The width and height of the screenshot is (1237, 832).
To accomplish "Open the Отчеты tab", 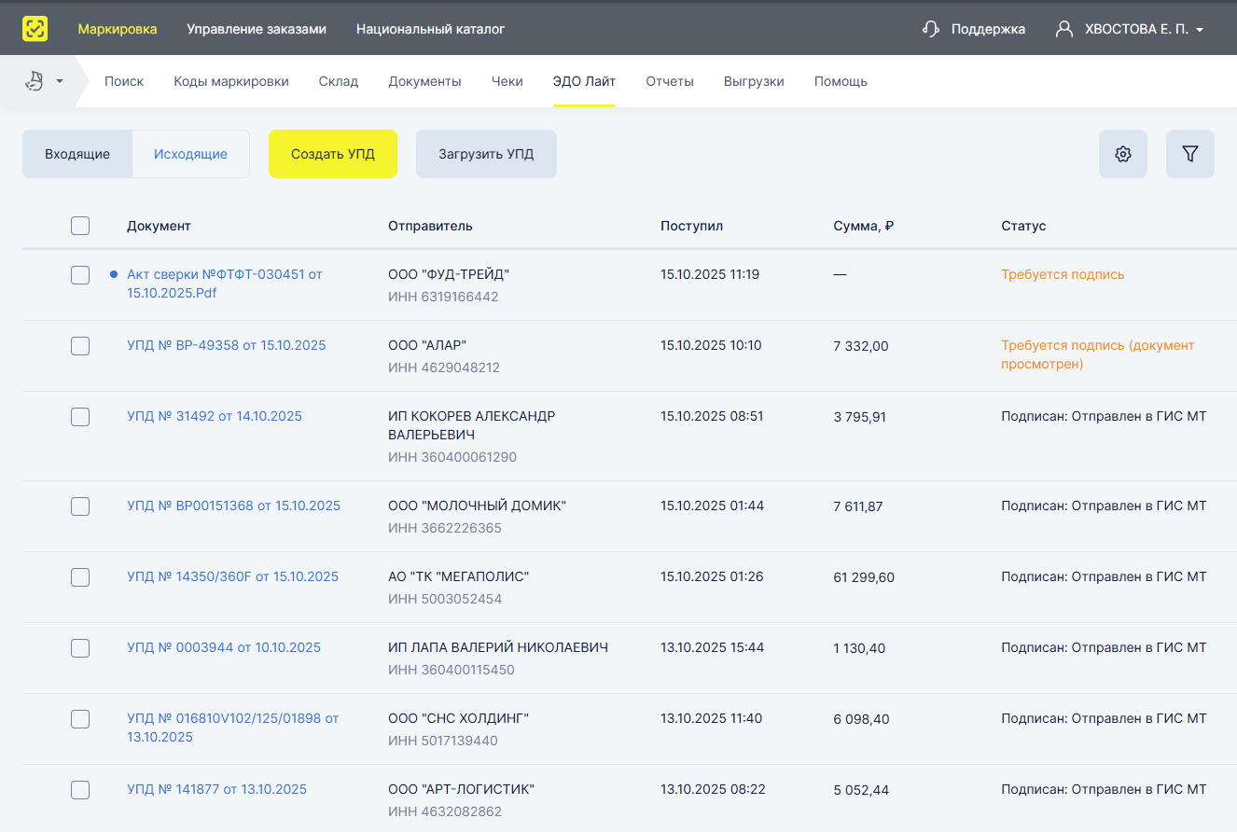I will (x=670, y=81).
